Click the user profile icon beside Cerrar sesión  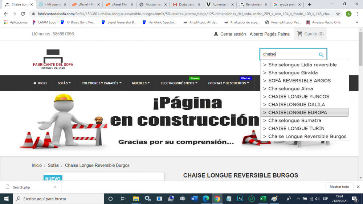[216, 34]
